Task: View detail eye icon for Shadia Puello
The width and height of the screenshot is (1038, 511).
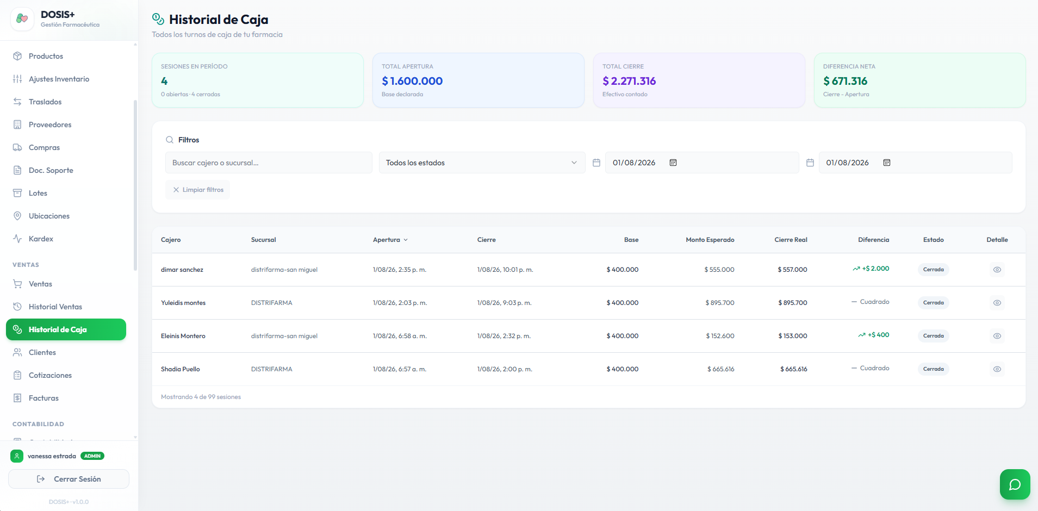Action: [997, 369]
